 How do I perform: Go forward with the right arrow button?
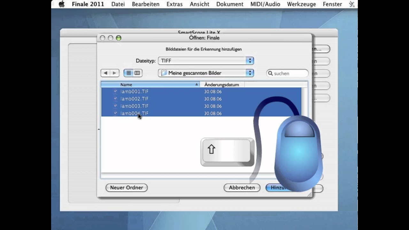tap(114, 73)
